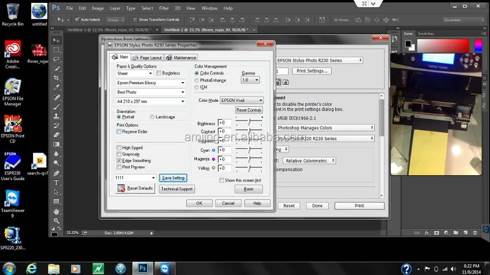Screen dimensions: 490x275
Task: Uncheck Edge Smoothing
Action: [x=119, y=160]
